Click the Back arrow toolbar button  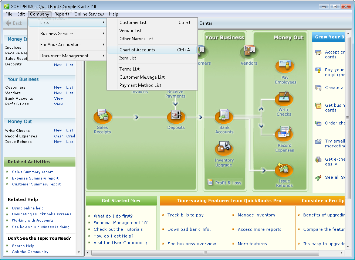point(14,23)
